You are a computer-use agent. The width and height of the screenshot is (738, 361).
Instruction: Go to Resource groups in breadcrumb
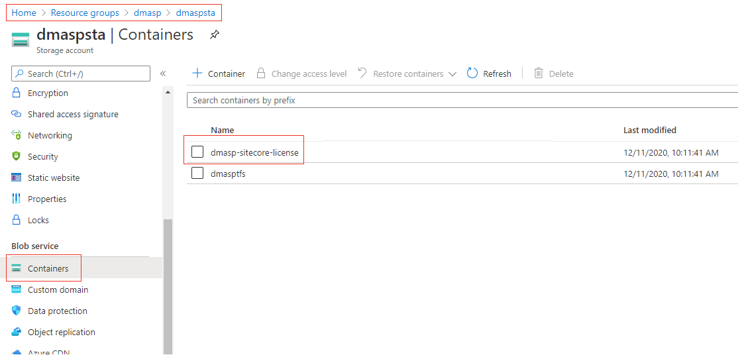[x=85, y=13]
